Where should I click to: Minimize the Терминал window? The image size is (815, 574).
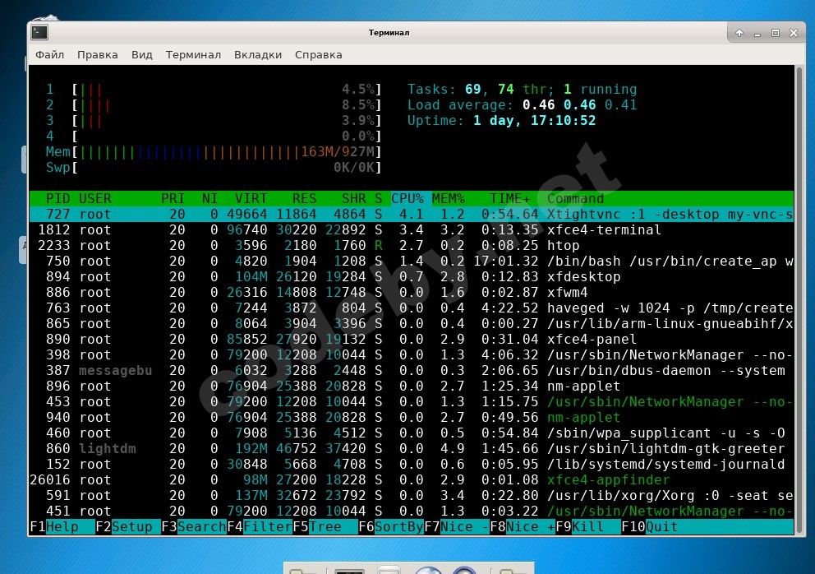(757, 33)
